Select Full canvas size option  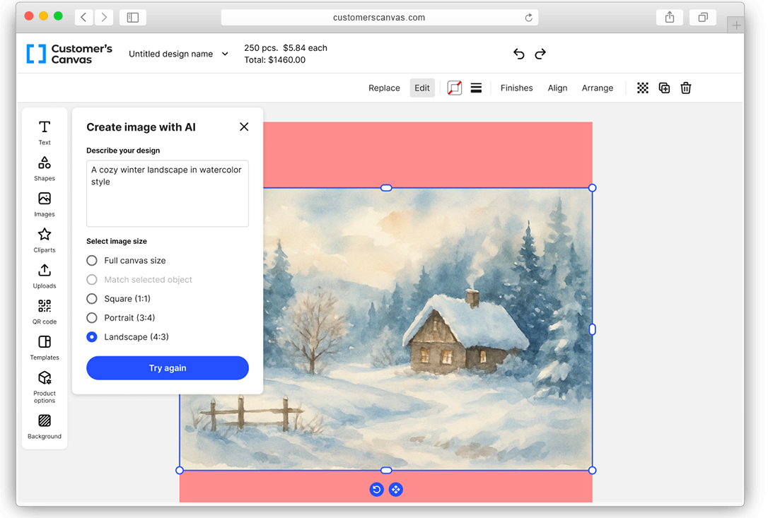[x=126, y=261]
